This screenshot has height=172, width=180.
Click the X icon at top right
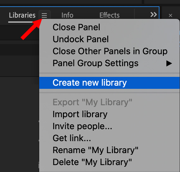[x=171, y=15]
